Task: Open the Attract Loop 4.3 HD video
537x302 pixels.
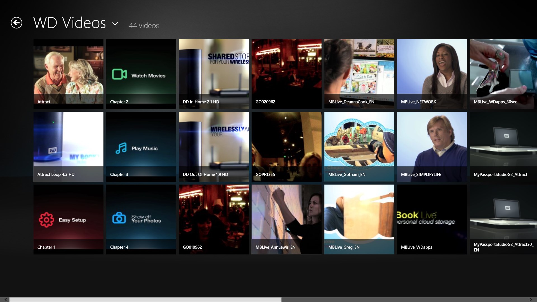Action: (x=68, y=147)
